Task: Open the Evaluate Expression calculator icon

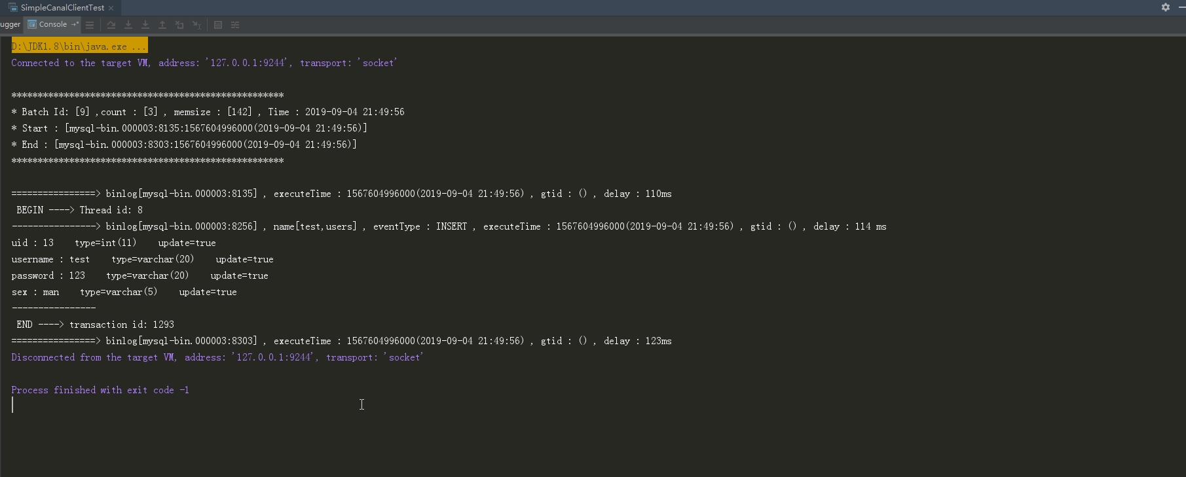Action: tap(218, 25)
